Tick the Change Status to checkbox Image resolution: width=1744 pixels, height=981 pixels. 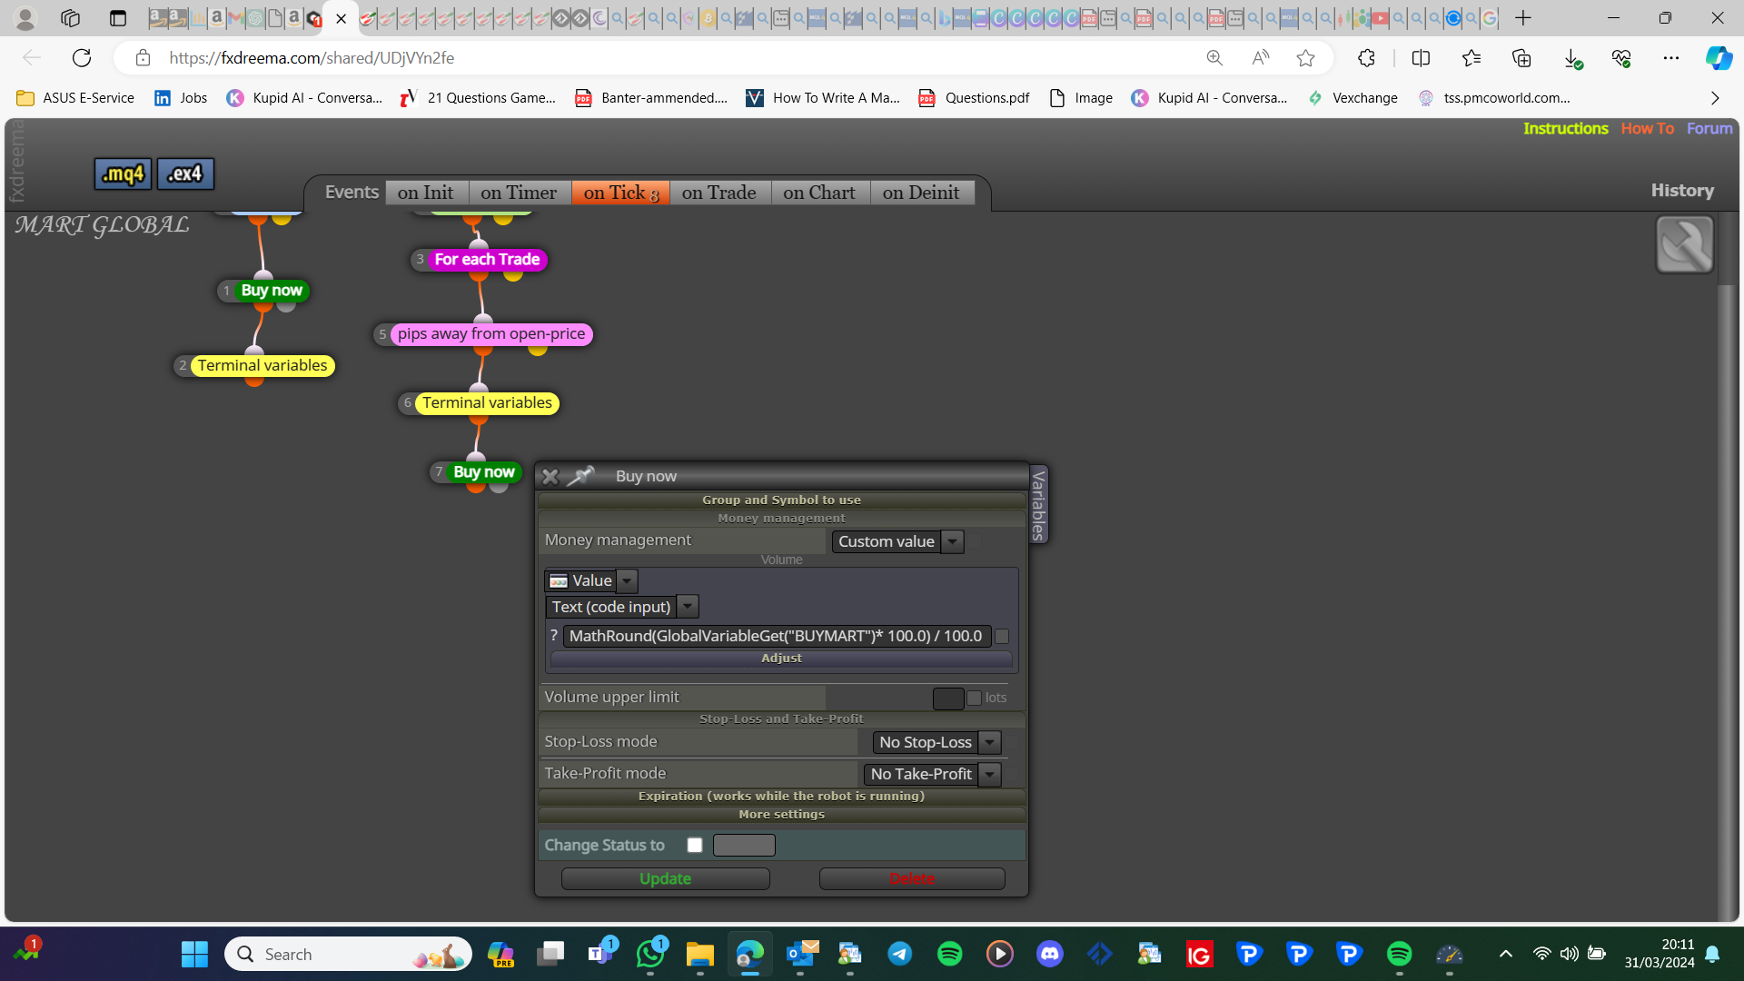(695, 845)
